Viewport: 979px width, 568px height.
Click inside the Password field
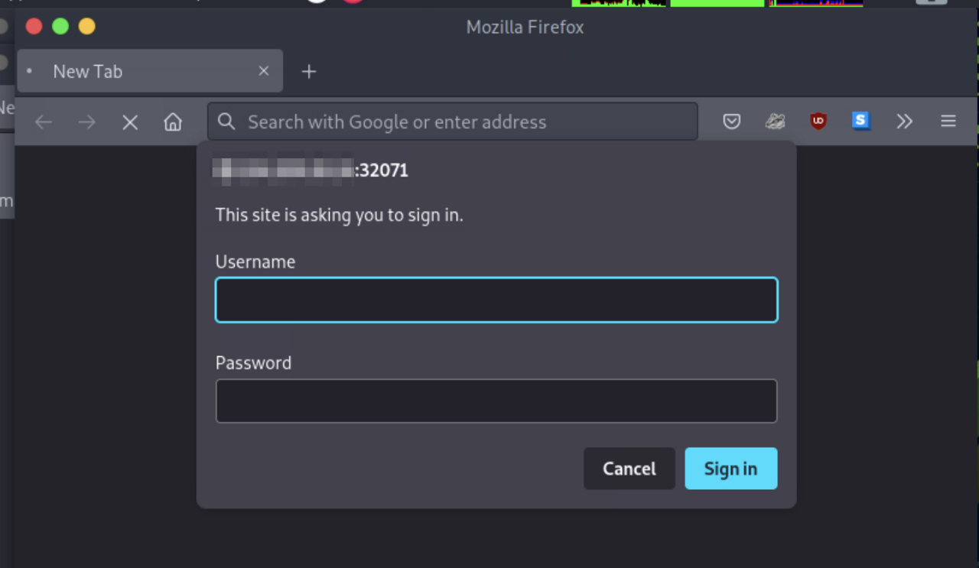pos(496,401)
